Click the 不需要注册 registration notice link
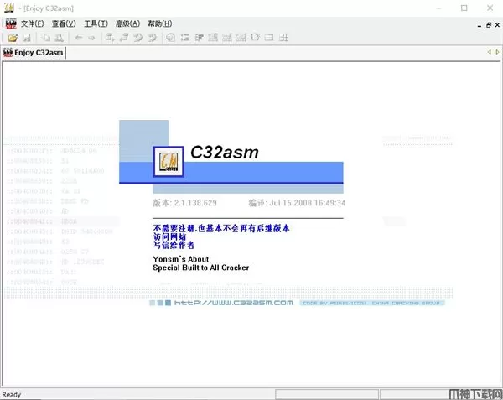Viewport: 503px width, 400px height. 221,228
